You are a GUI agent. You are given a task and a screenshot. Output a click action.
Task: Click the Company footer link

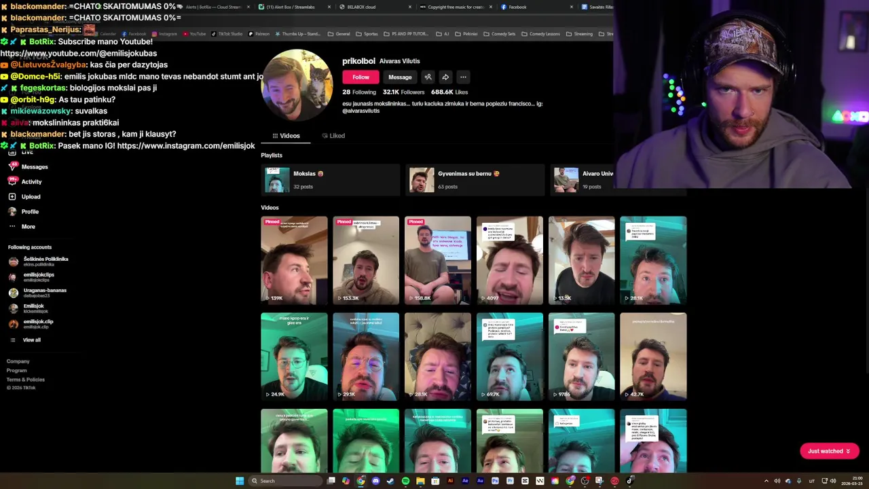pyautogui.click(x=18, y=361)
